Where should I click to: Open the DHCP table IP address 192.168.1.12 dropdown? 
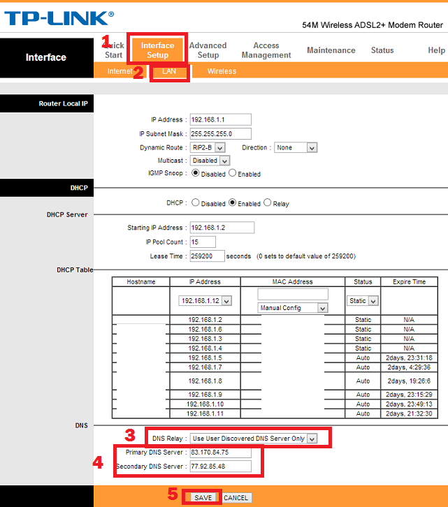205,301
